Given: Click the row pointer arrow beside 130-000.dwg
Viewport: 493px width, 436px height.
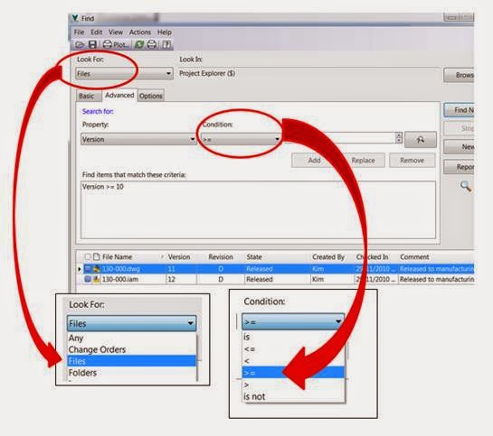Looking at the screenshot, I should click(x=80, y=269).
